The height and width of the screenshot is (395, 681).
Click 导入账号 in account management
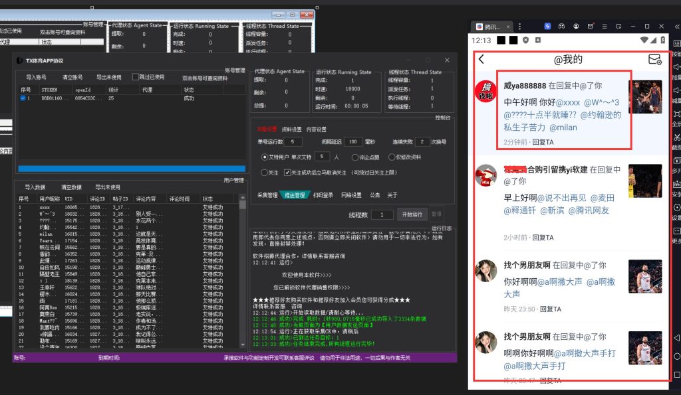click(36, 78)
